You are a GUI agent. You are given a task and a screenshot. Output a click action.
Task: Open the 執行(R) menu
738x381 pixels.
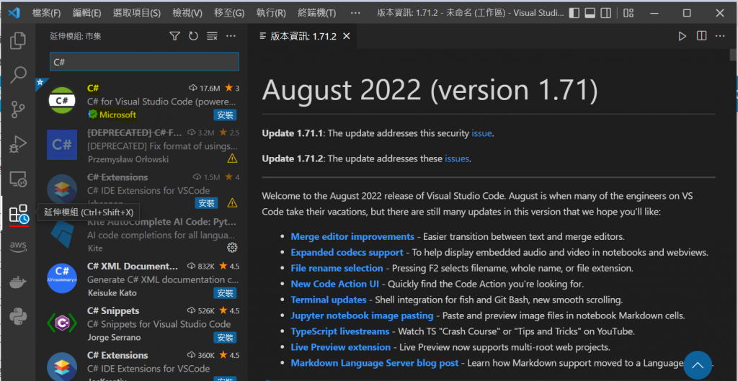pyautogui.click(x=271, y=13)
